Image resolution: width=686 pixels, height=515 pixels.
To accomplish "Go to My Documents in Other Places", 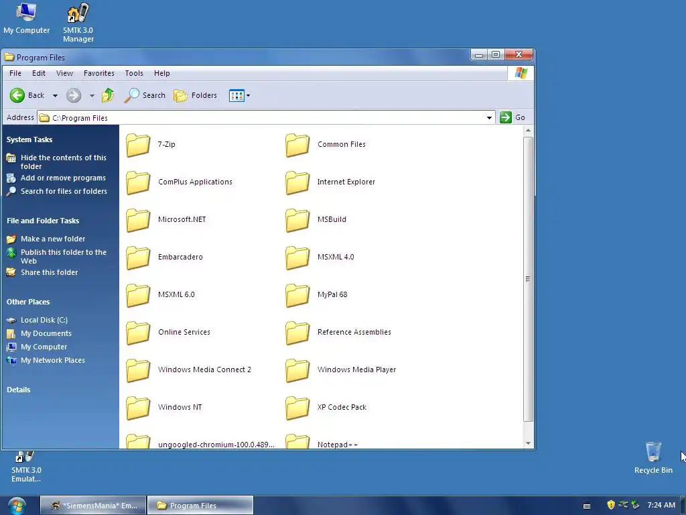I will [46, 333].
